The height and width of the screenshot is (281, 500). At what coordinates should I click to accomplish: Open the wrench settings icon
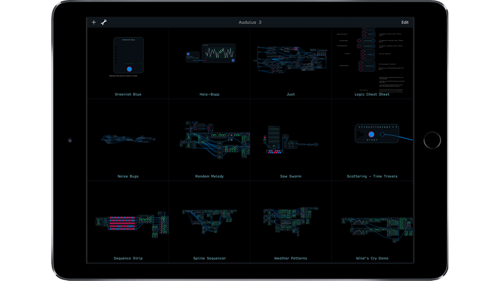104,22
